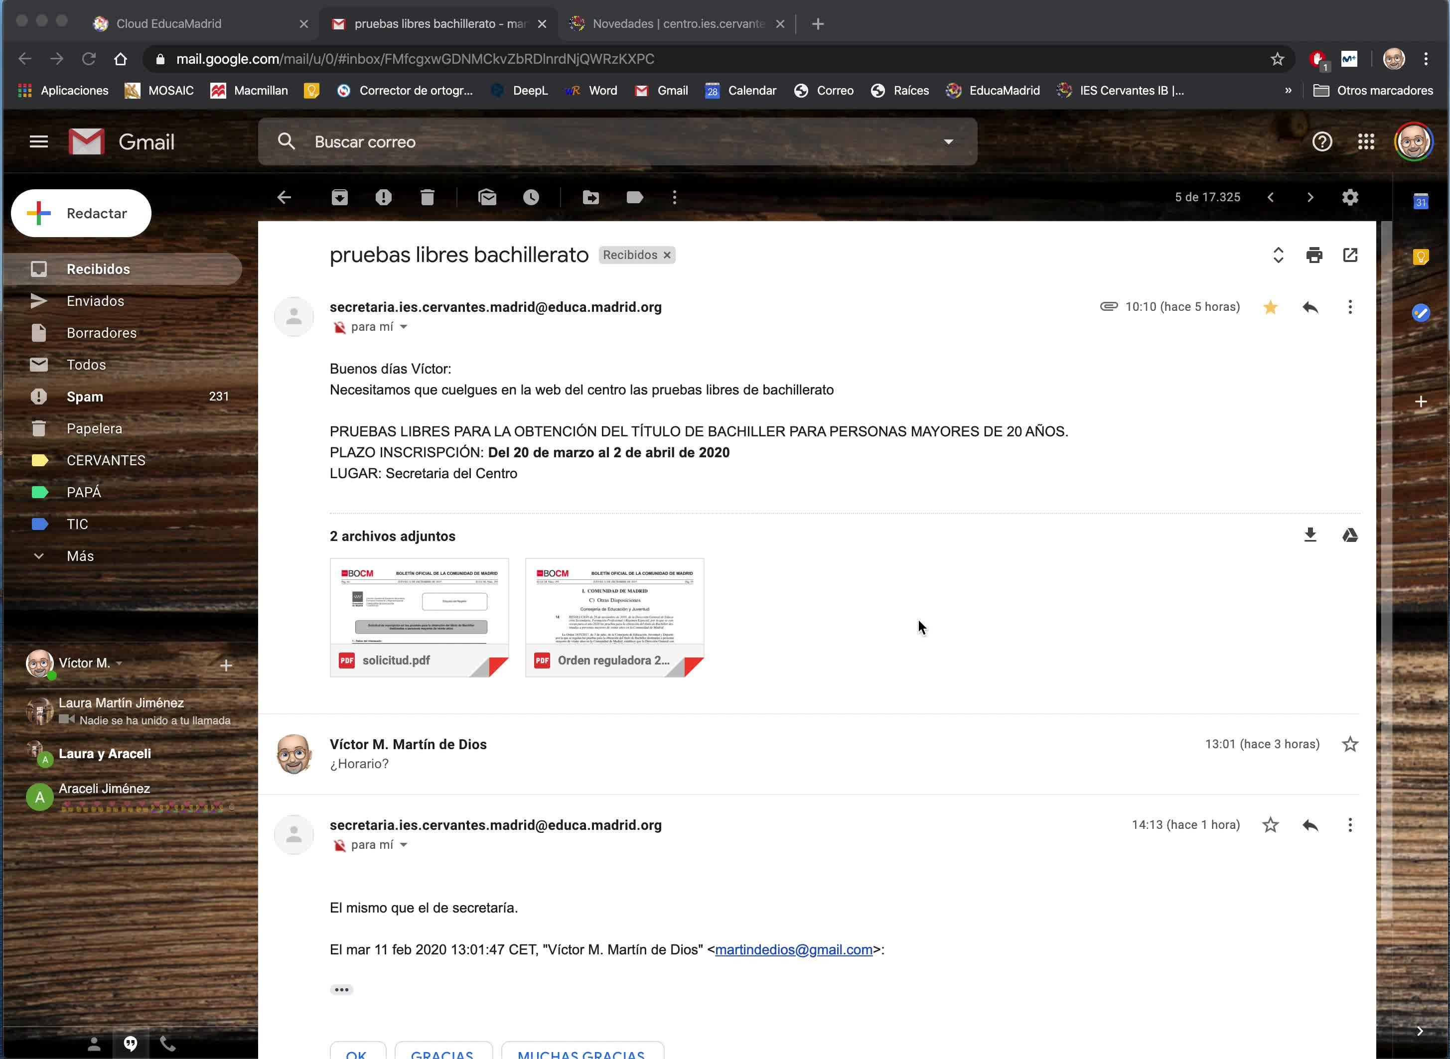Snooze the email with the clock icon
1450x1059 pixels.
[x=531, y=197]
